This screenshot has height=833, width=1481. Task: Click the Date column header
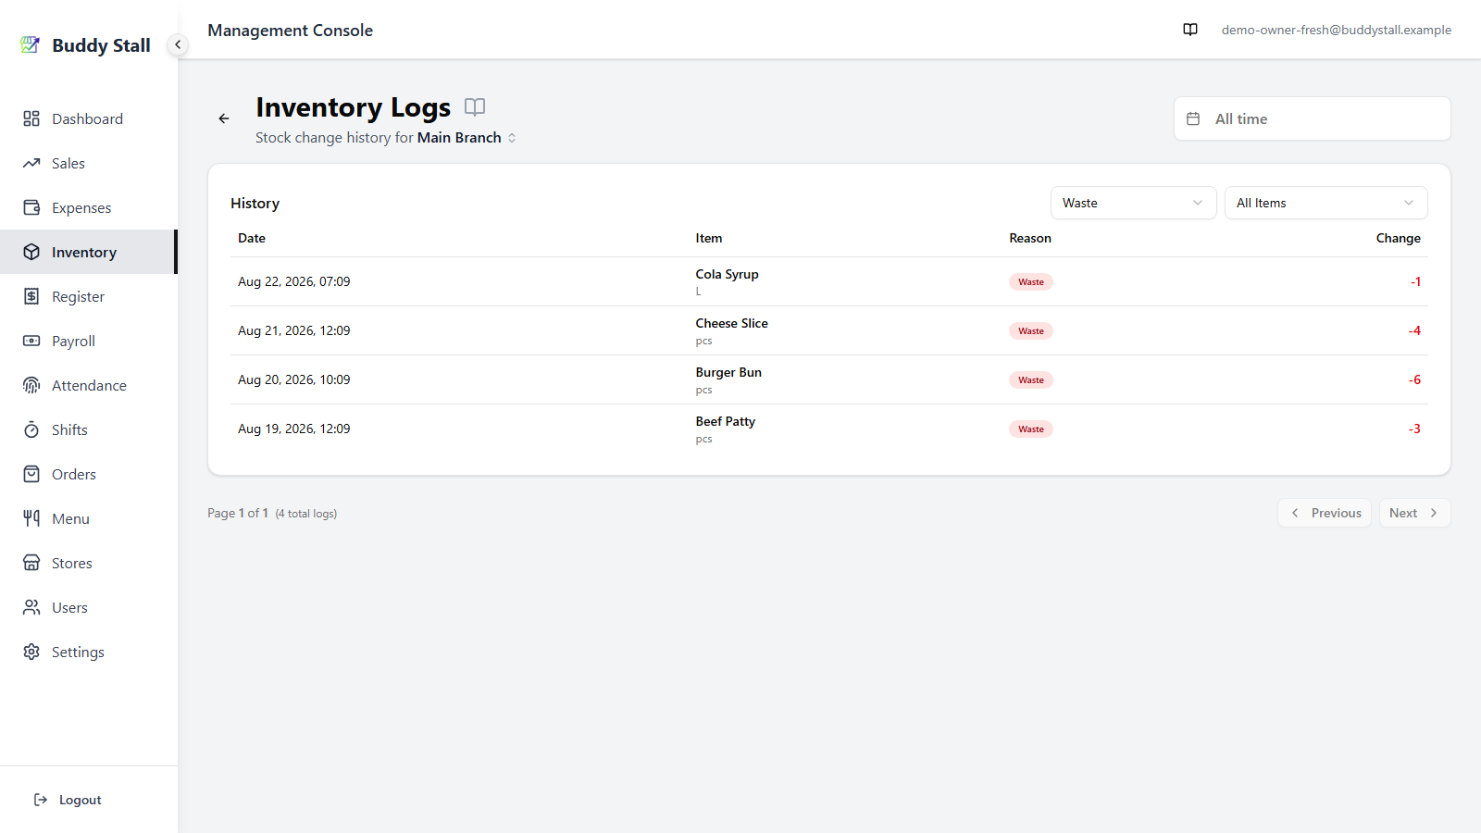[252, 238]
